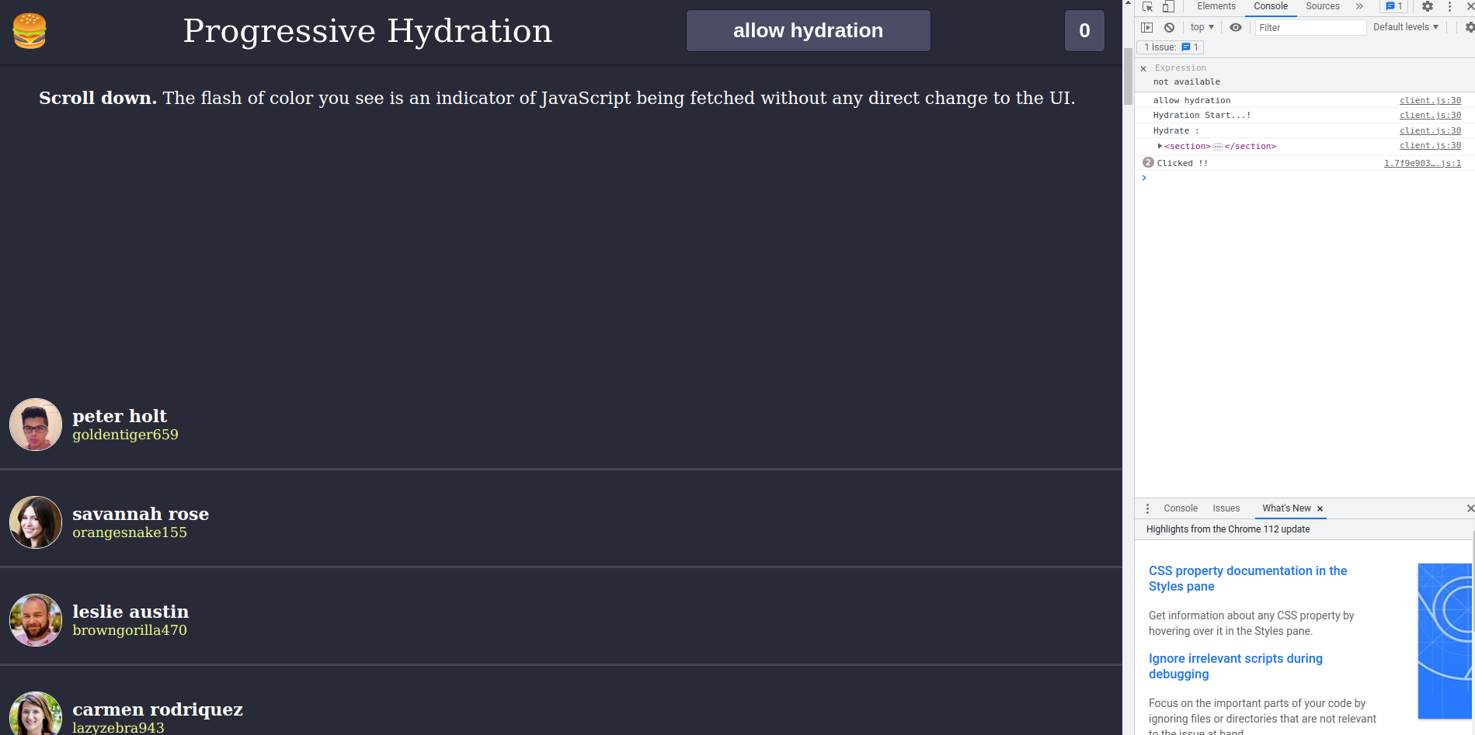Click the page vertical scrollbar thumb

click(x=1128, y=76)
